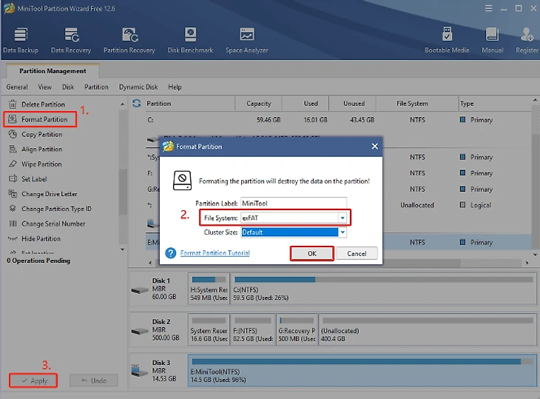
Task: Open General menu
Action: click(x=17, y=87)
